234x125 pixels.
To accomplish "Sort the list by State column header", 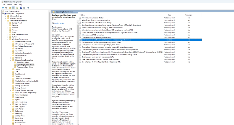I will click(x=169, y=15).
